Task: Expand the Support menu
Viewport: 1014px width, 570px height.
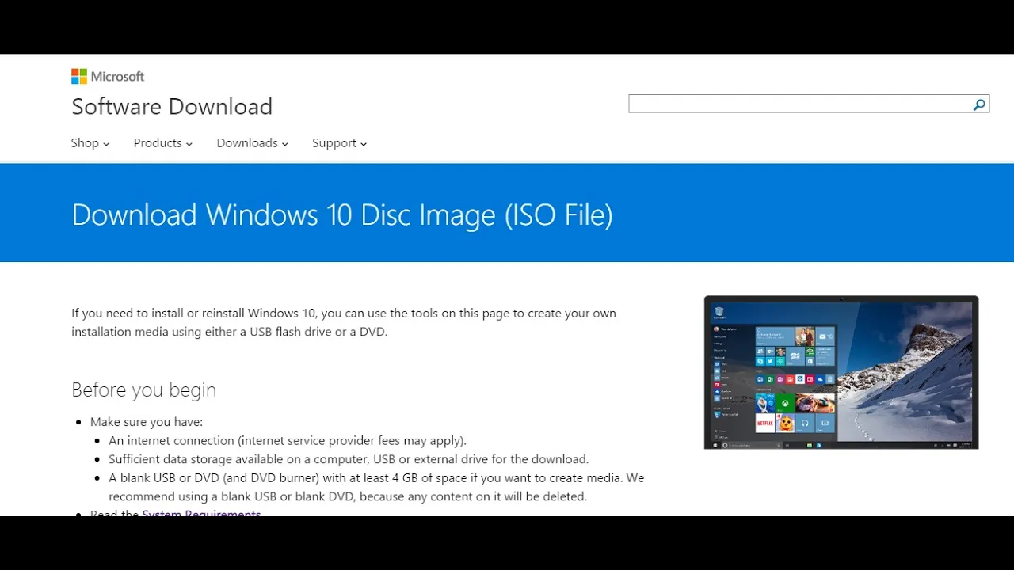Action: pos(340,143)
